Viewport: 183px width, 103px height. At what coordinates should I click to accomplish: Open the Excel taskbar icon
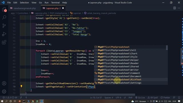[x=37, y=101]
